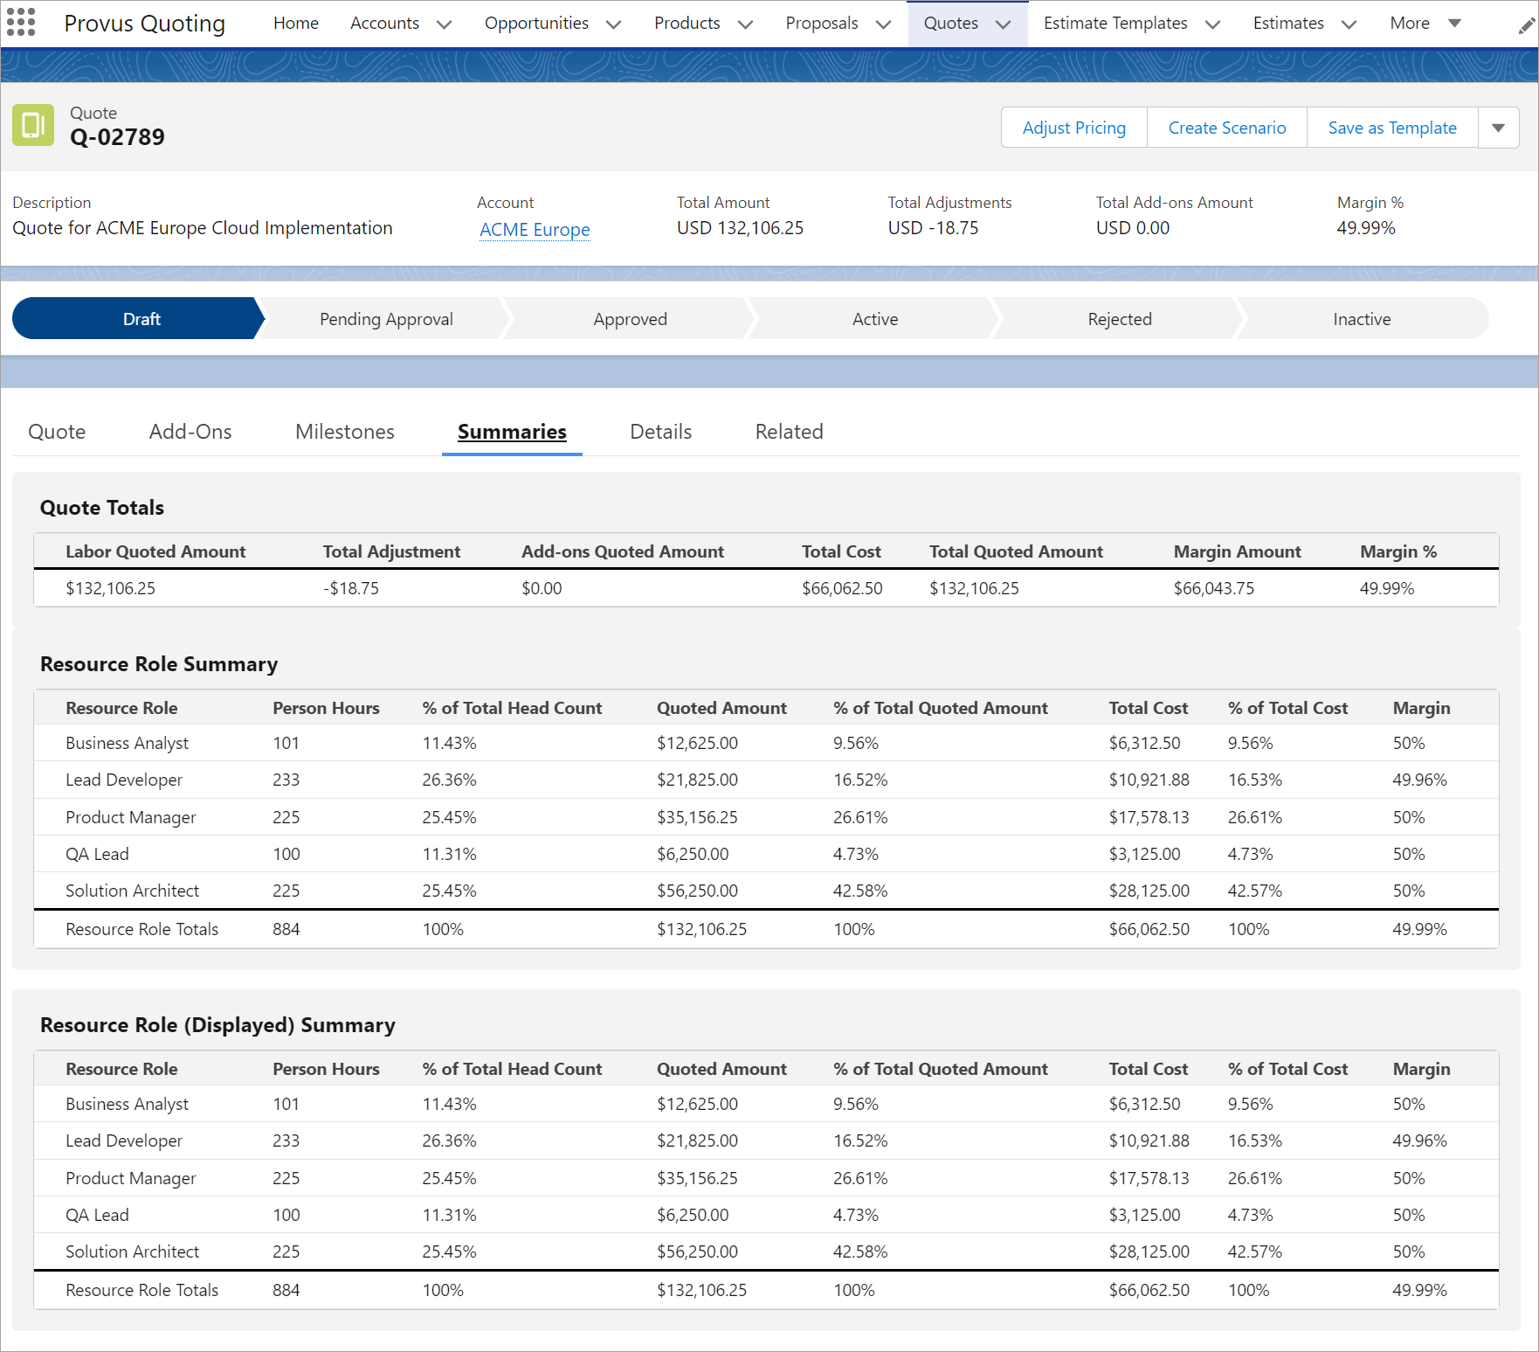Open the Products dropdown chevron

click(745, 24)
